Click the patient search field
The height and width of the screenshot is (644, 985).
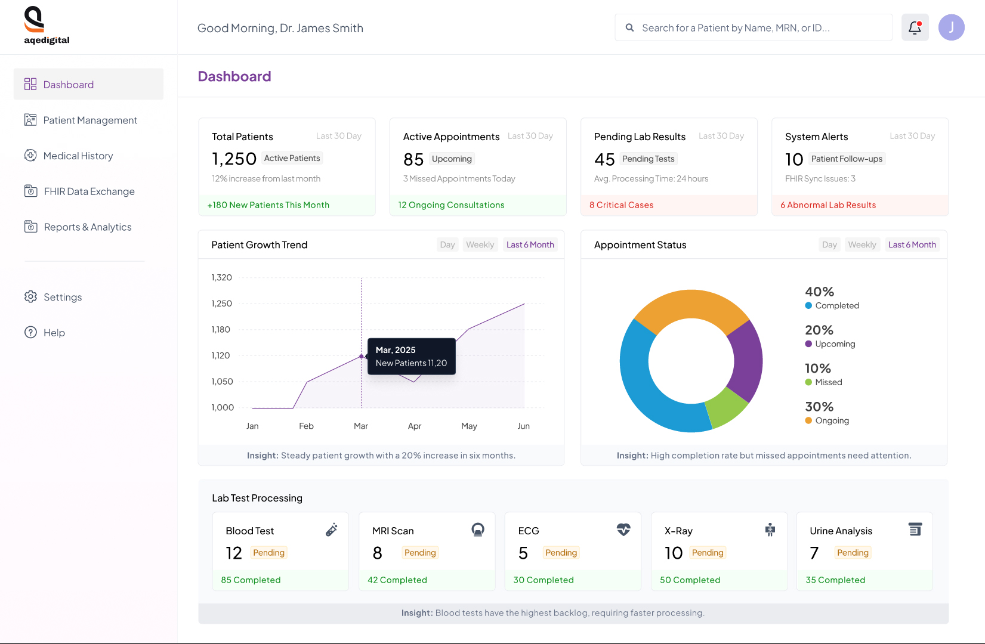point(753,27)
